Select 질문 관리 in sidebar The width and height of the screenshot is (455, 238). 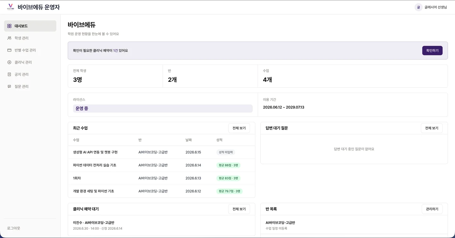click(x=30, y=86)
